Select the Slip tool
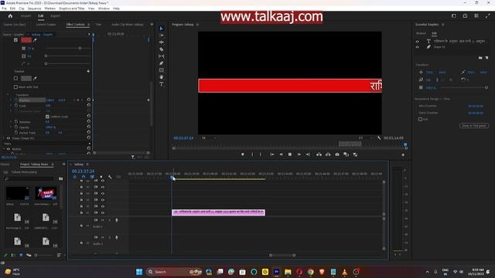 (162, 56)
